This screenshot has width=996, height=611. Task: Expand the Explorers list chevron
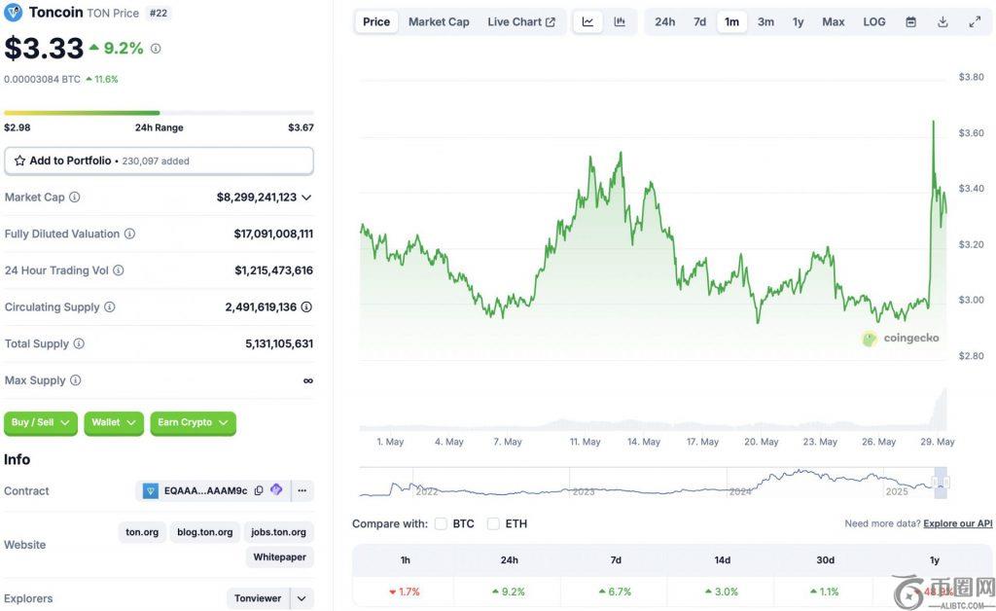point(302,598)
